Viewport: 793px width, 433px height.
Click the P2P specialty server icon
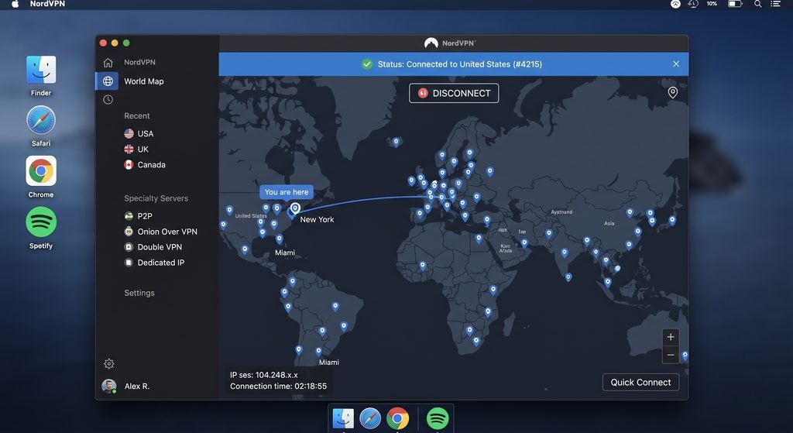point(129,216)
